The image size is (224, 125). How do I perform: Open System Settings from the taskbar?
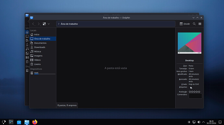click(x=11, y=122)
